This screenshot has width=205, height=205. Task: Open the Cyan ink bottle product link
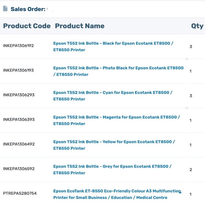coord(113,96)
